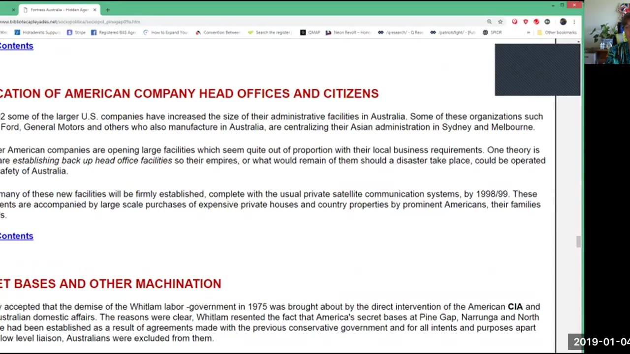Open the /qresearch/ bookmark

click(x=401, y=32)
